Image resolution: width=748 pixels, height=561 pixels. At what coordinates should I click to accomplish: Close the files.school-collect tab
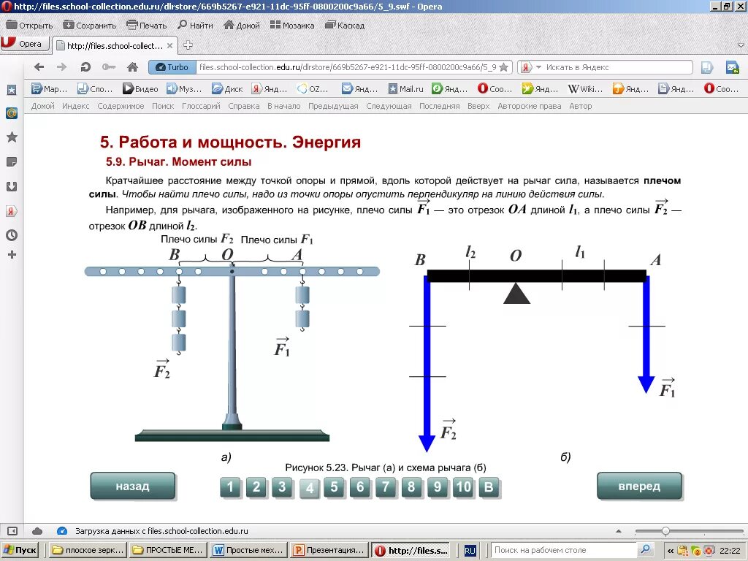click(169, 46)
